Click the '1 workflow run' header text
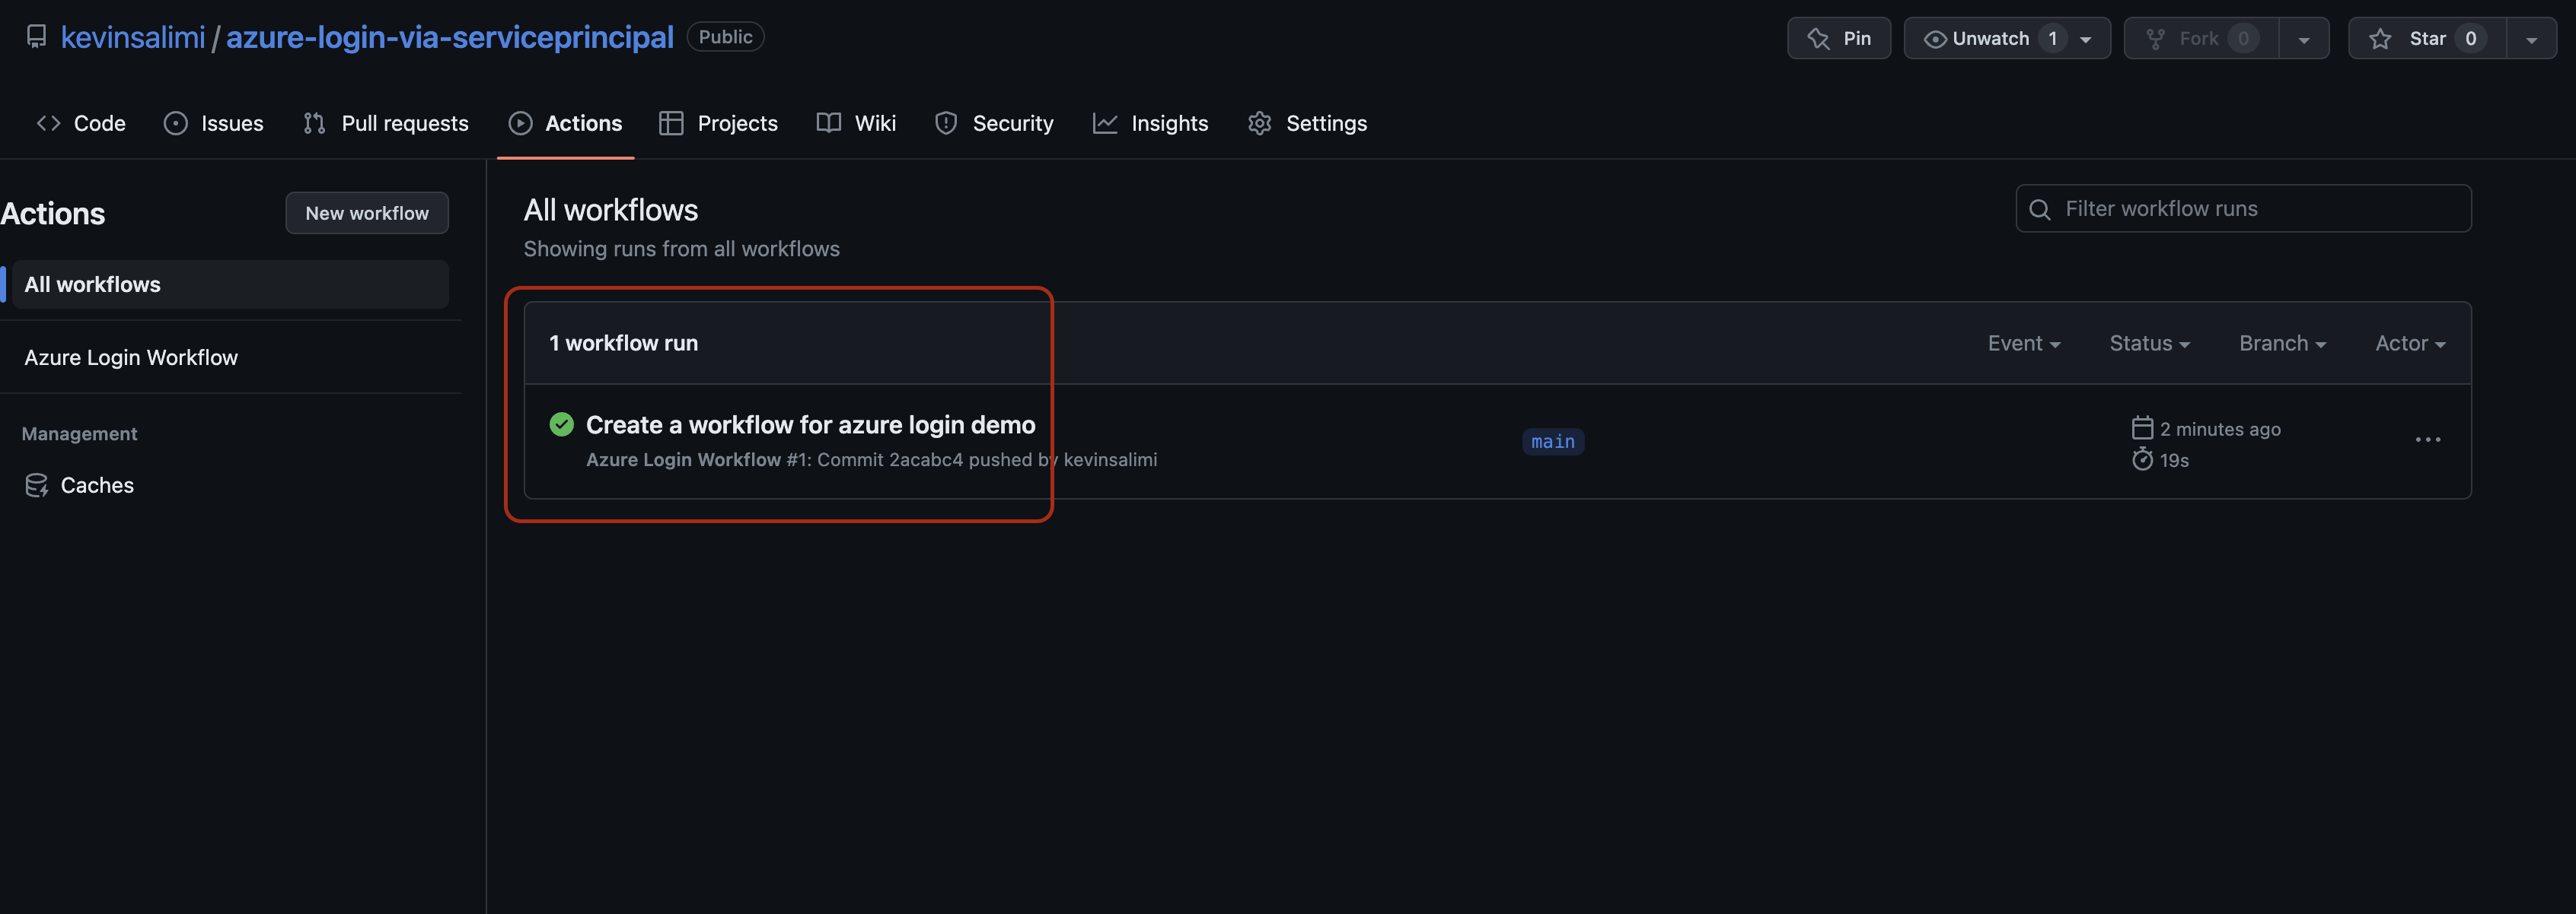The image size is (2576, 914). click(623, 344)
